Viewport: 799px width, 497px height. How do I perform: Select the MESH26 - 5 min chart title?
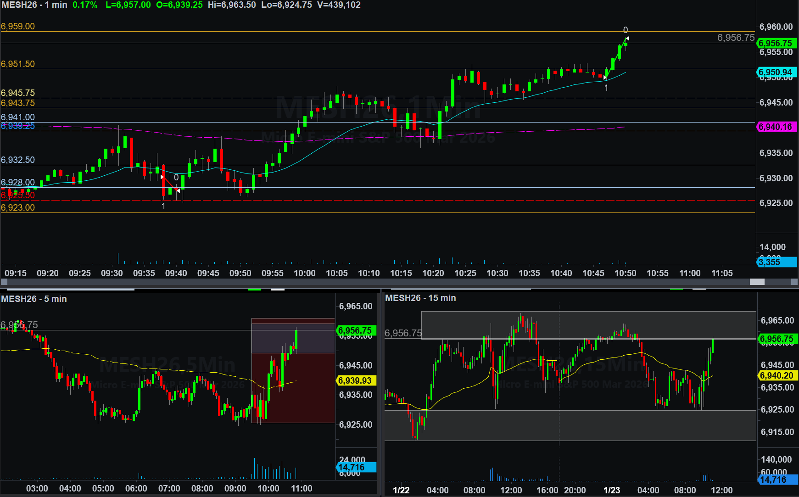(x=34, y=299)
